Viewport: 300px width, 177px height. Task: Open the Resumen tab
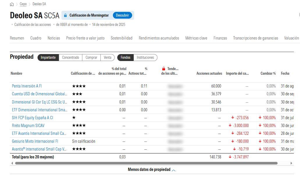[17, 38]
